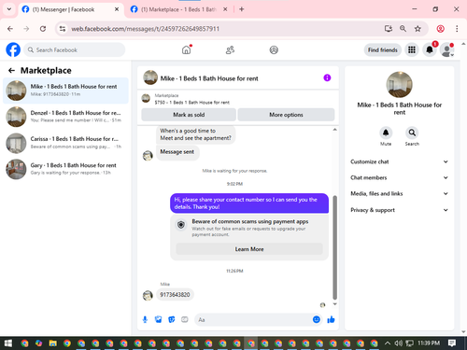Choose a sticker icon
Image resolution: width=467 pixels, height=350 pixels.
coord(172,319)
